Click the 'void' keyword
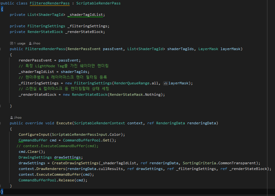The width and height of the screenshot is (275, 196). pyautogui.click(x=50, y=123)
